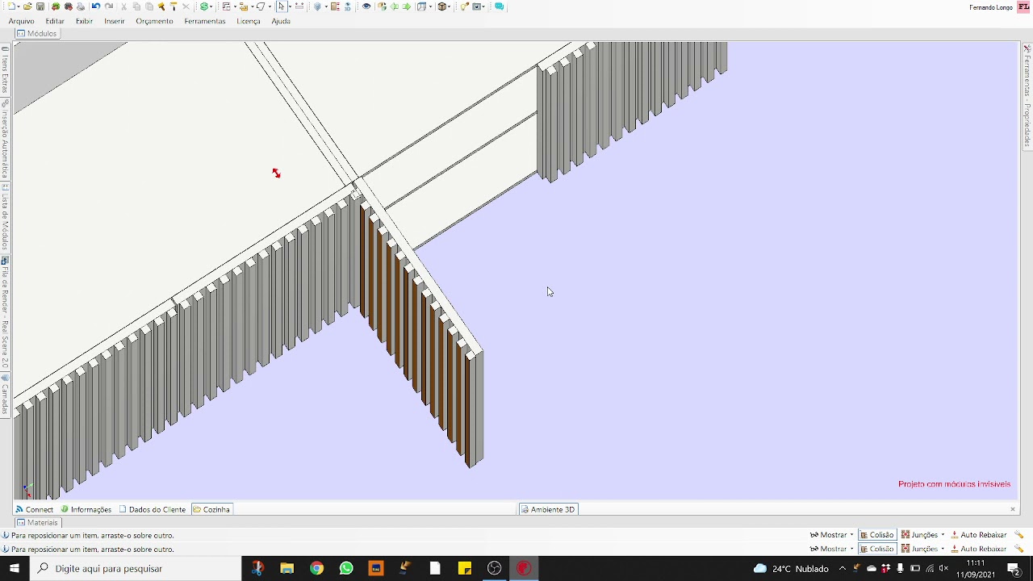Screen dimensions: 1033x581
Task: Click the light bulb render icon
Action: tap(465, 6)
